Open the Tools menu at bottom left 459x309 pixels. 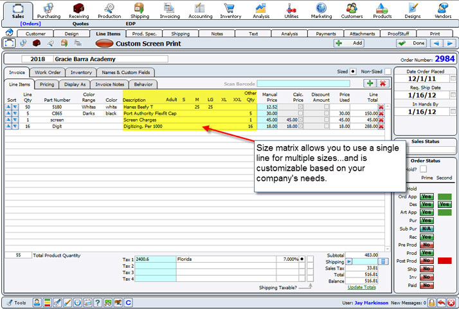coord(17,303)
